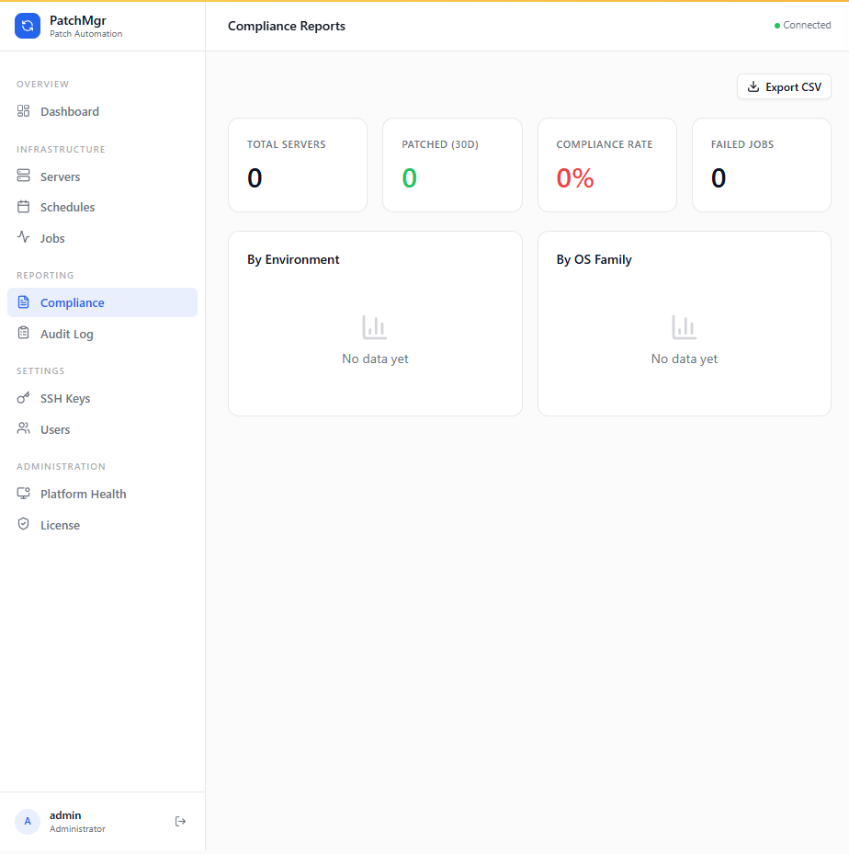Click the PatchMgr app name text
This screenshot has width=849, height=854.
click(x=78, y=20)
